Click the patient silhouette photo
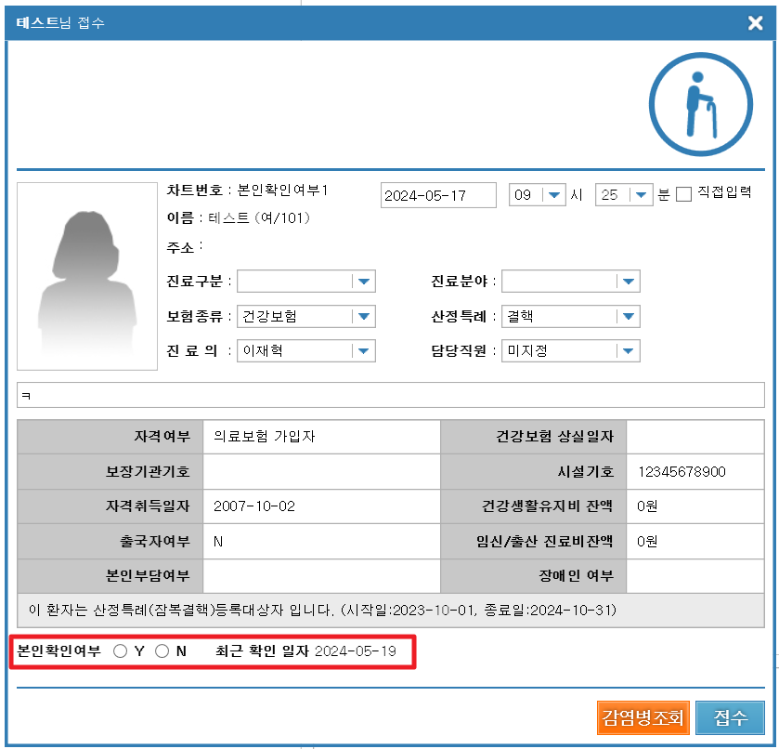Image resolution: width=779 pixels, height=749 pixels. pyautogui.click(x=87, y=277)
